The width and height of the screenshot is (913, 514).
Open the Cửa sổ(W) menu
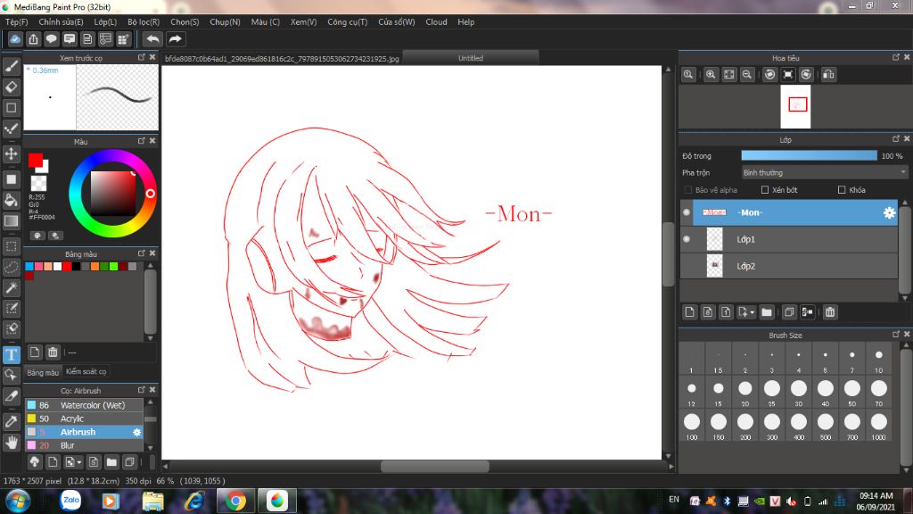pos(397,21)
